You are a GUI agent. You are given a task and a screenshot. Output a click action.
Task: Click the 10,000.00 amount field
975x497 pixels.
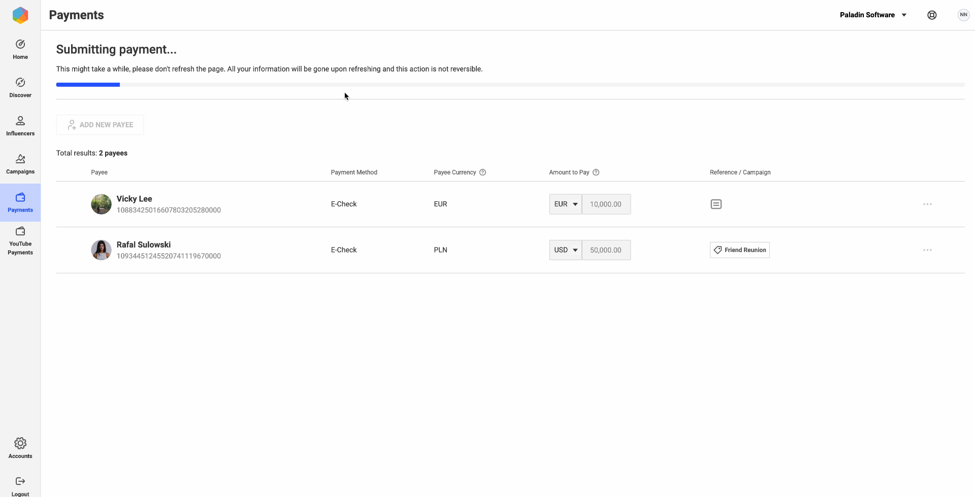click(x=606, y=204)
